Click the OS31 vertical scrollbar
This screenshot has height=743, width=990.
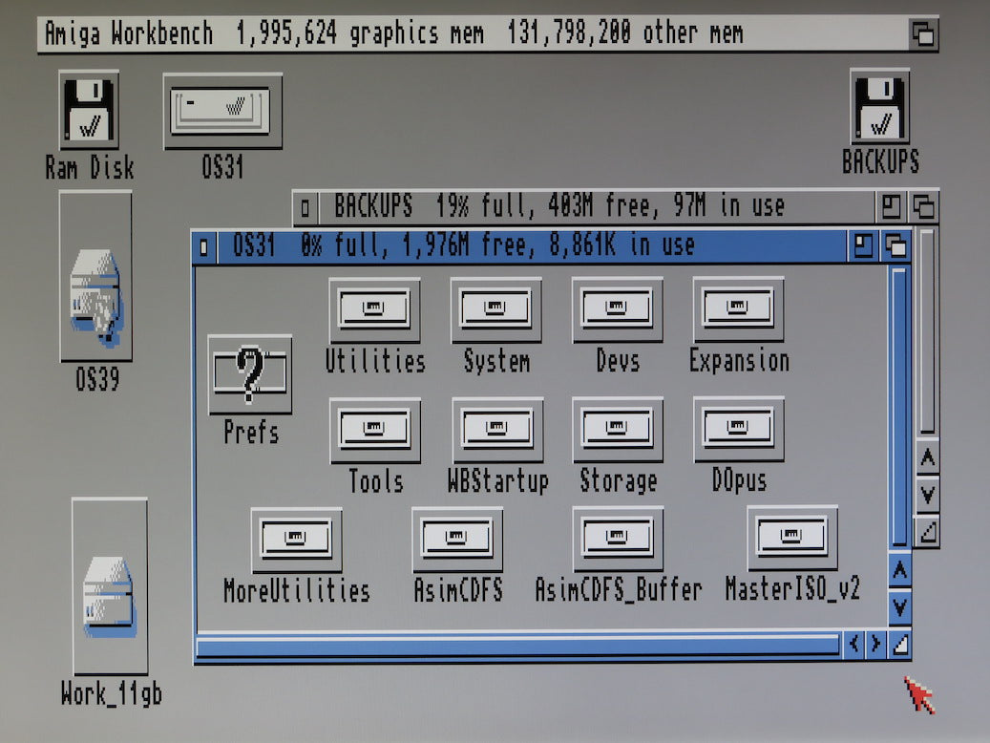pyautogui.click(x=899, y=408)
